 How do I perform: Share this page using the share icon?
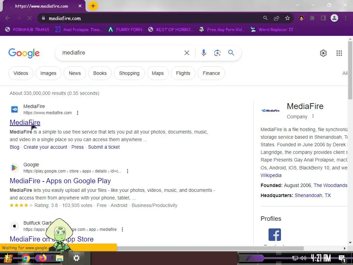point(276,18)
